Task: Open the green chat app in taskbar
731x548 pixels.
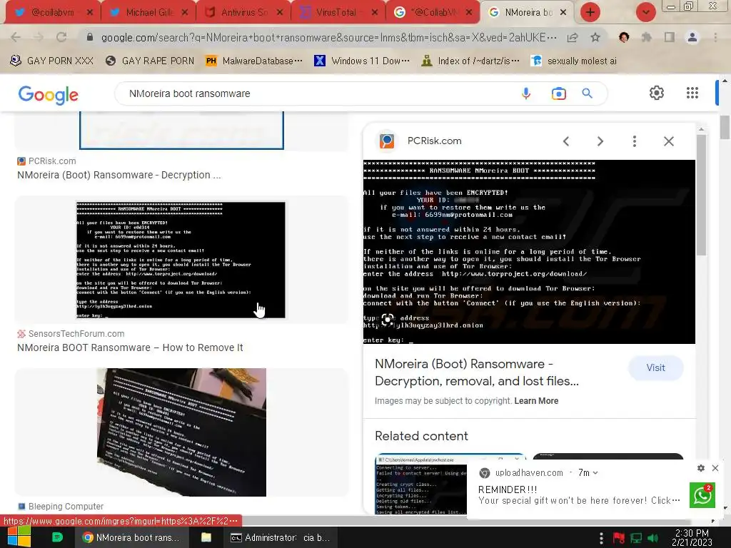Action: (x=57, y=537)
